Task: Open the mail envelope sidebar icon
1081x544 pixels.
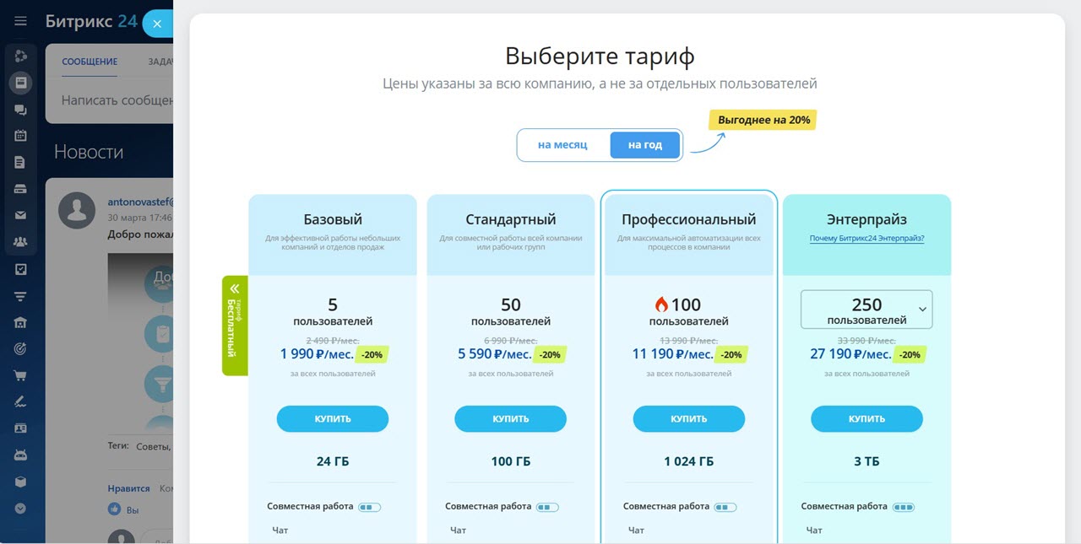Action: pos(20,216)
